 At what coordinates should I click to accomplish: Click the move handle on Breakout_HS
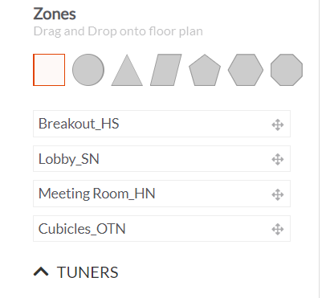(x=278, y=125)
